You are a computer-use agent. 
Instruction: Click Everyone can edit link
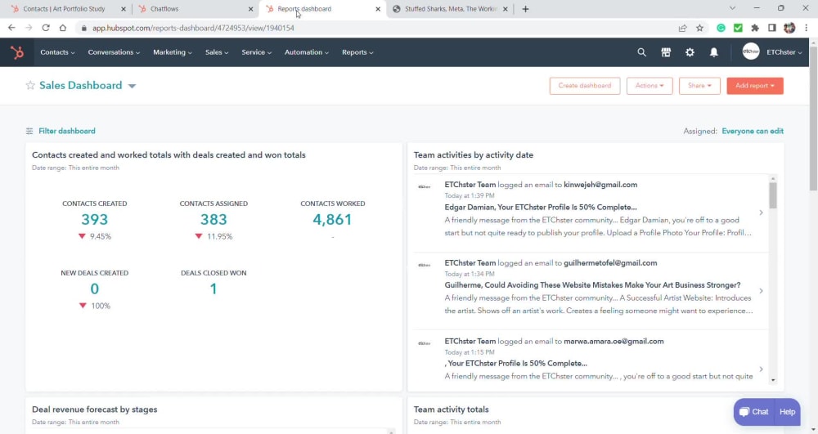click(753, 132)
